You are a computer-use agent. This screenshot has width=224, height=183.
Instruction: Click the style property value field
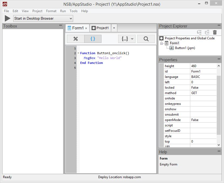click(x=203, y=136)
